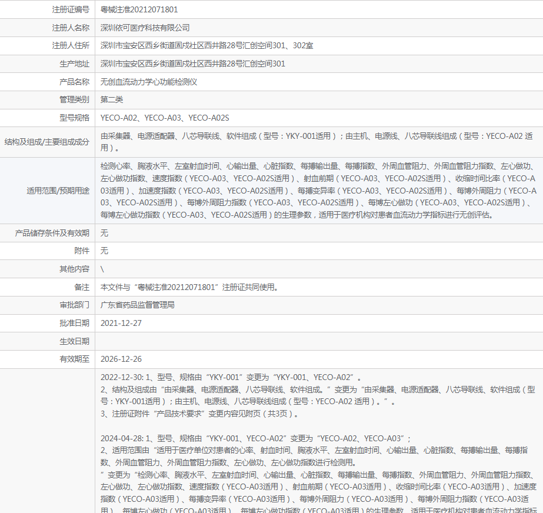Select the authority 广东省药品监督管理局
The height and width of the screenshot is (513, 543).
click(138, 305)
